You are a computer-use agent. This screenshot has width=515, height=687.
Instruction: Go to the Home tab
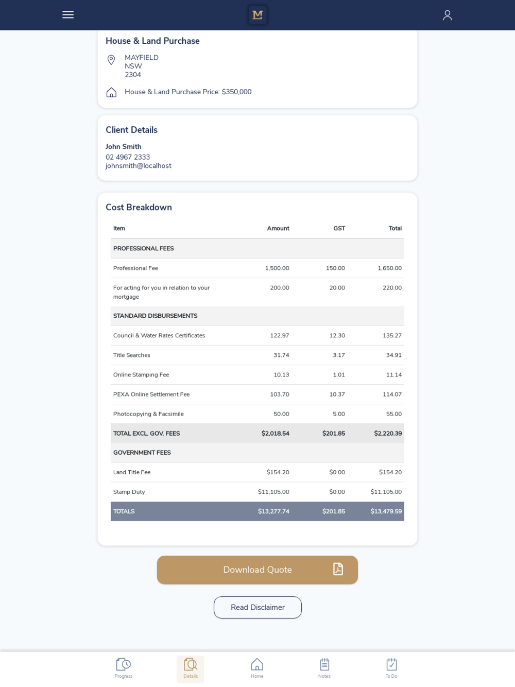[257, 668]
